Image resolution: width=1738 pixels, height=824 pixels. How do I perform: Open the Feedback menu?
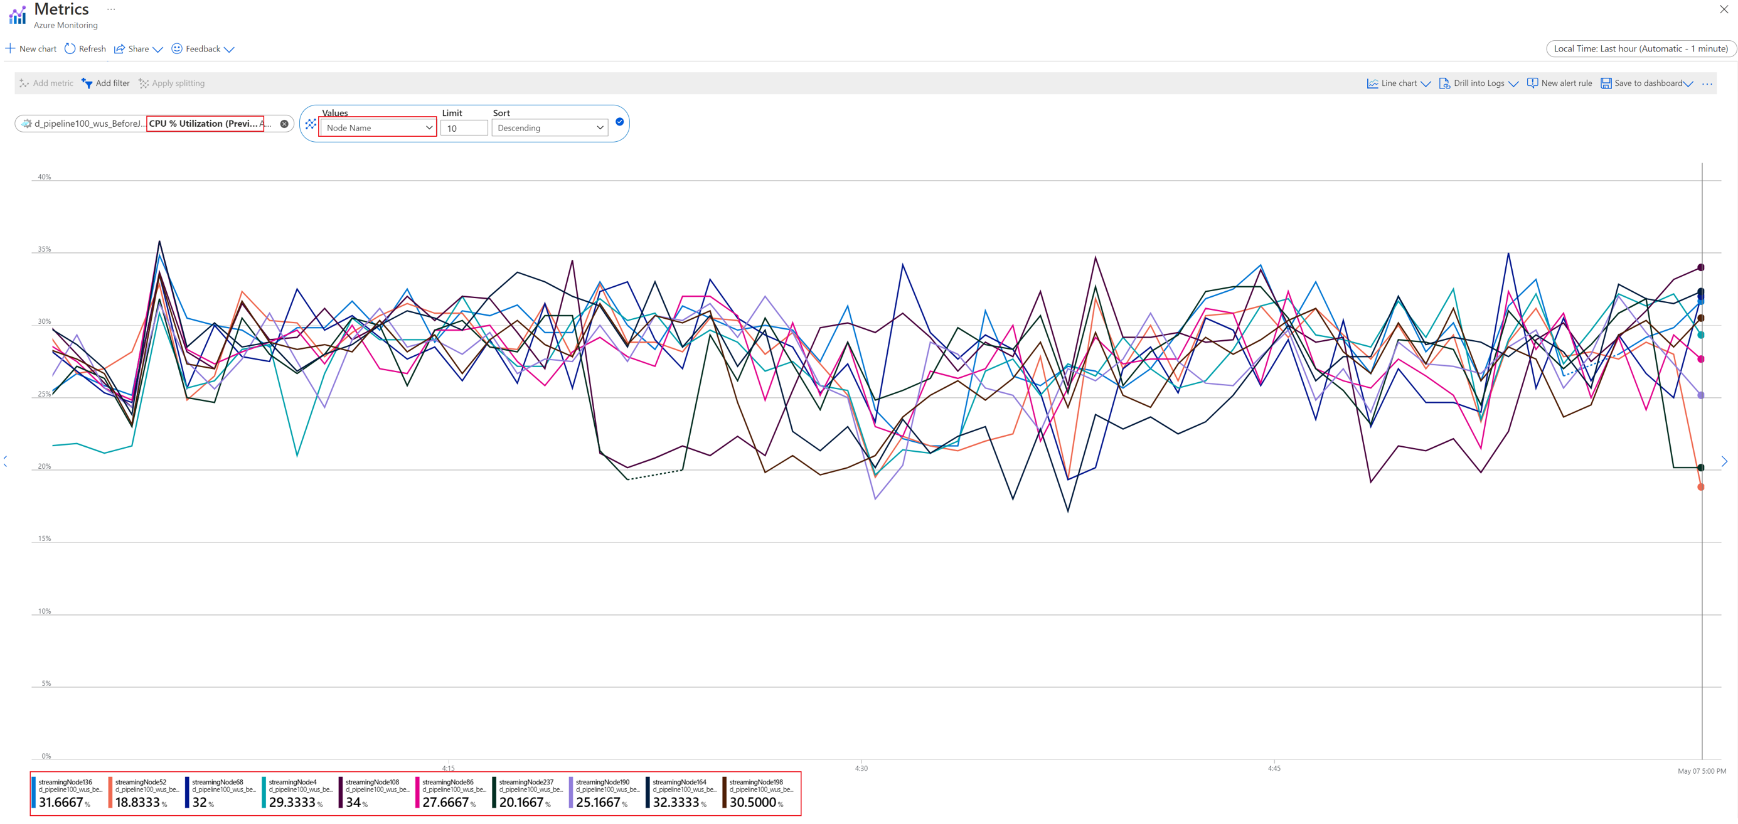pos(203,48)
